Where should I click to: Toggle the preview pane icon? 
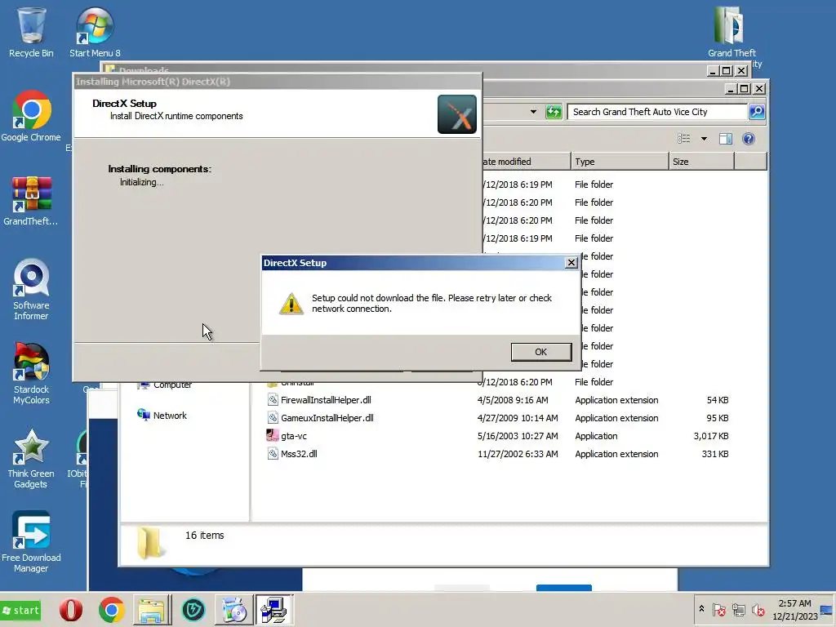pyautogui.click(x=726, y=139)
